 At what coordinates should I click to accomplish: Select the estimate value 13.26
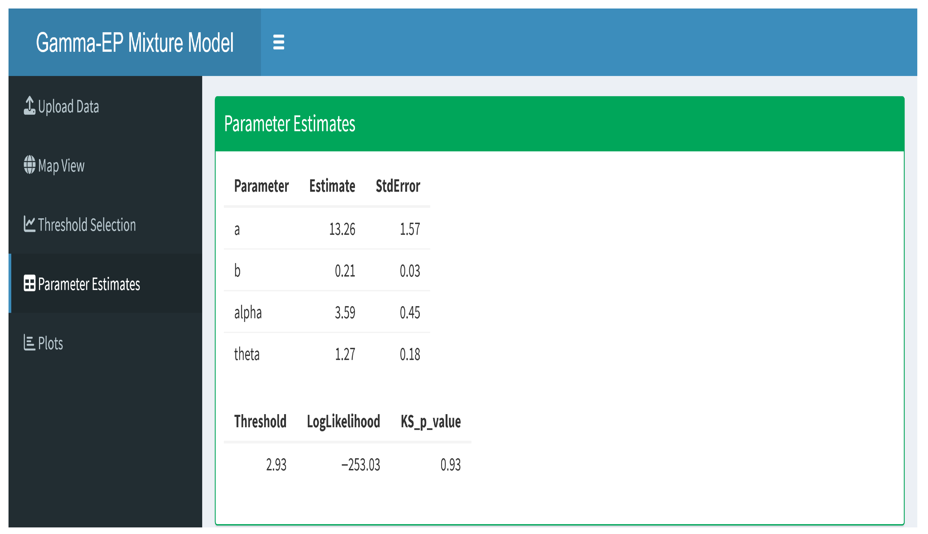click(342, 230)
